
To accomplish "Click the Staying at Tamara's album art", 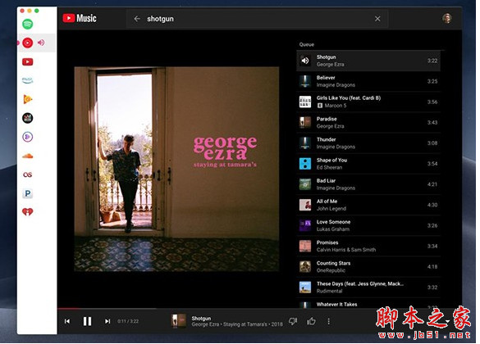I will [x=176, y=170].
